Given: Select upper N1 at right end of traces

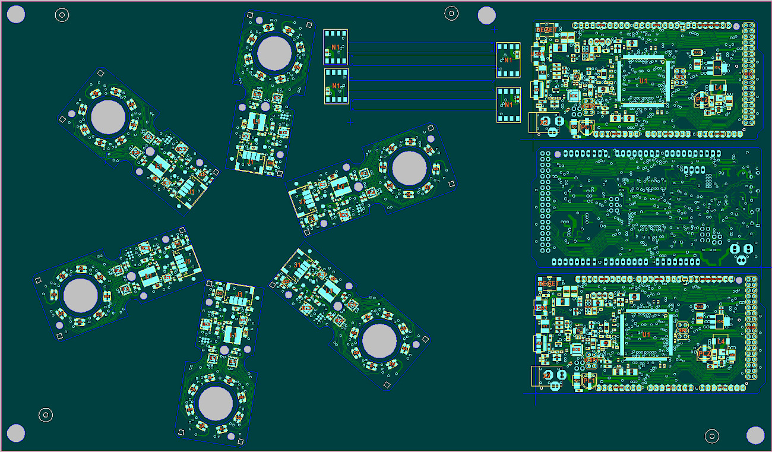Looking at the screenshot, I should pos(508,60).
